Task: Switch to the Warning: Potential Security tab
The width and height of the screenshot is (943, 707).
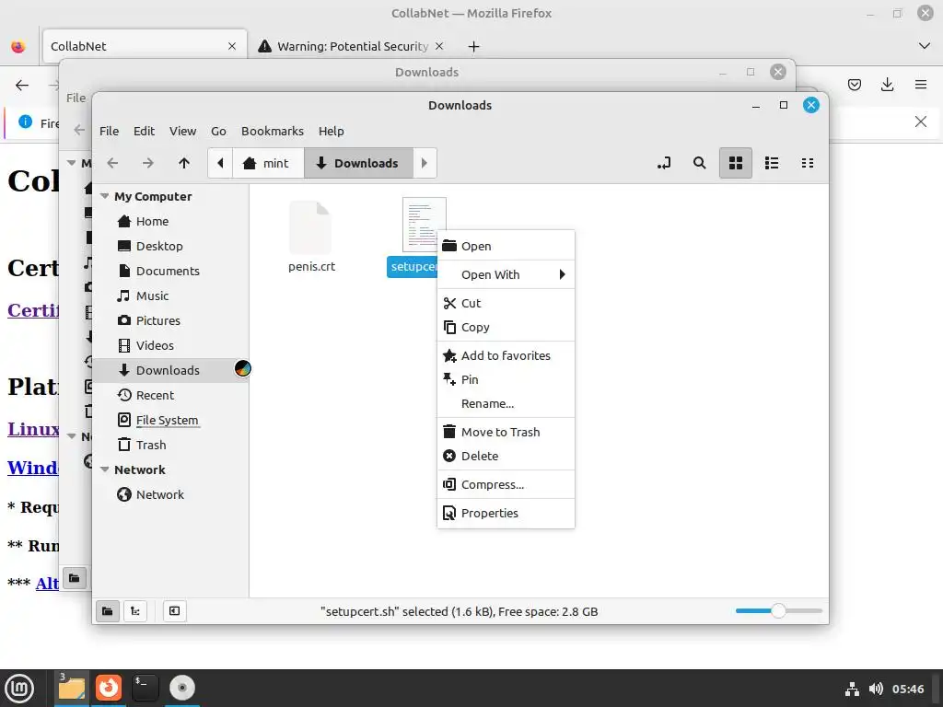Action: (x=352, y=46)
